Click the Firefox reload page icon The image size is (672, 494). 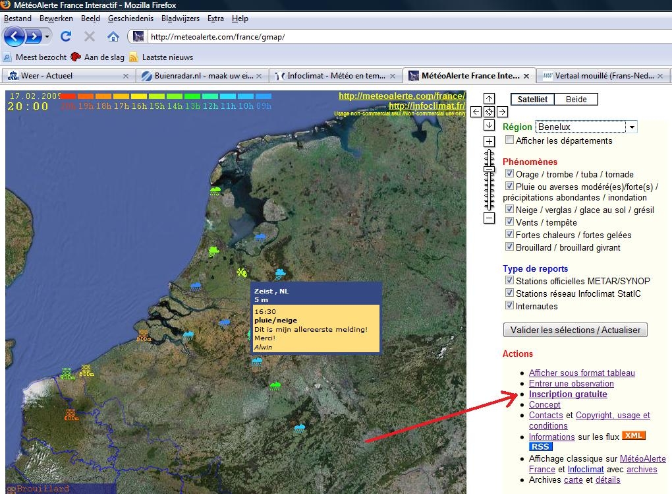click(x=66, y=36)
